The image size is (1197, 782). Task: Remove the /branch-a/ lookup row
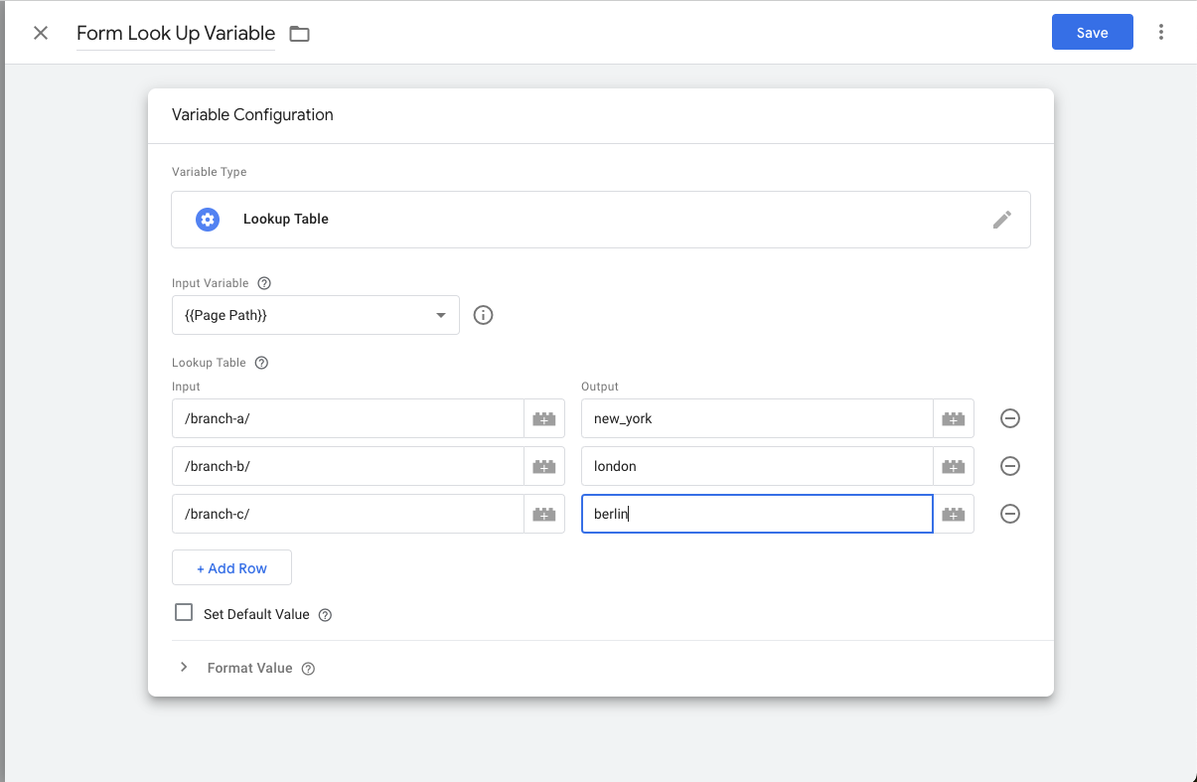1009,418
